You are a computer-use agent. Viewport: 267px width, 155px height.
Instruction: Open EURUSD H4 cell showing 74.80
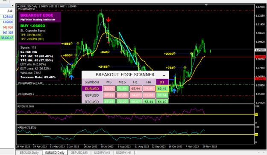pos(149,89)
